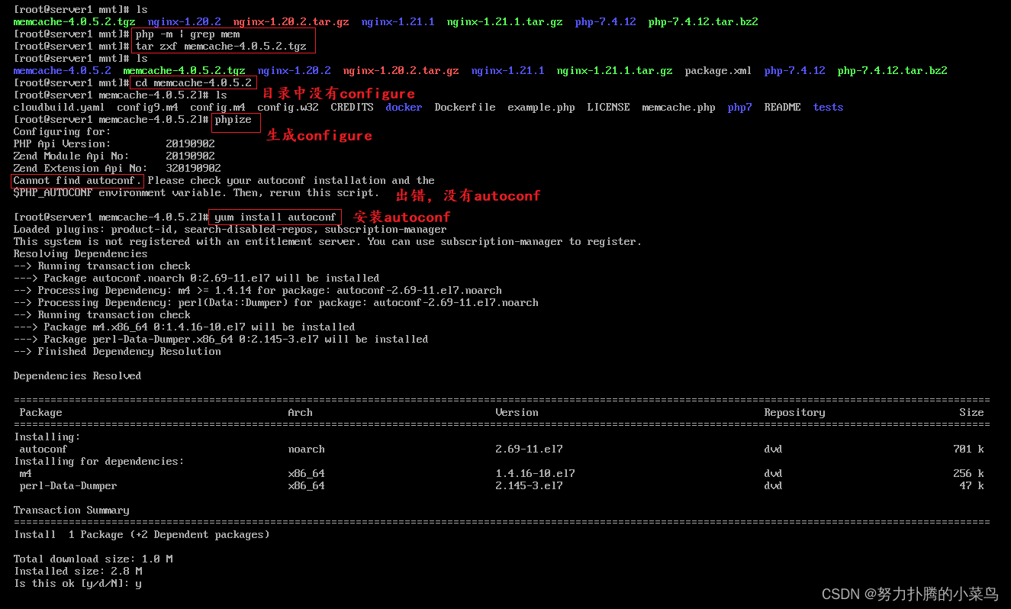Select 'Processing Dependency: perl(Data::Dumper)' line
The width and height of the screenshot is (1011, 609).
pos(275,303)
